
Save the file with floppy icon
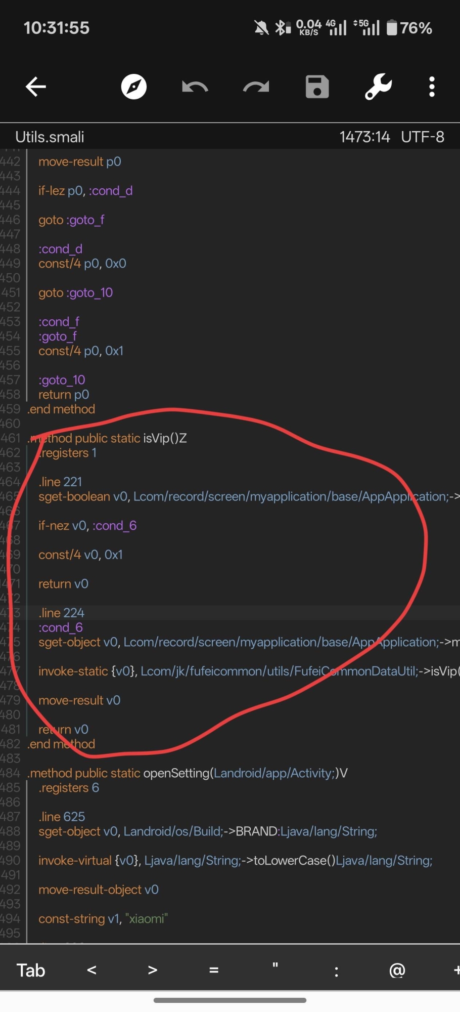pyautogui.click(x=317, y=87)
